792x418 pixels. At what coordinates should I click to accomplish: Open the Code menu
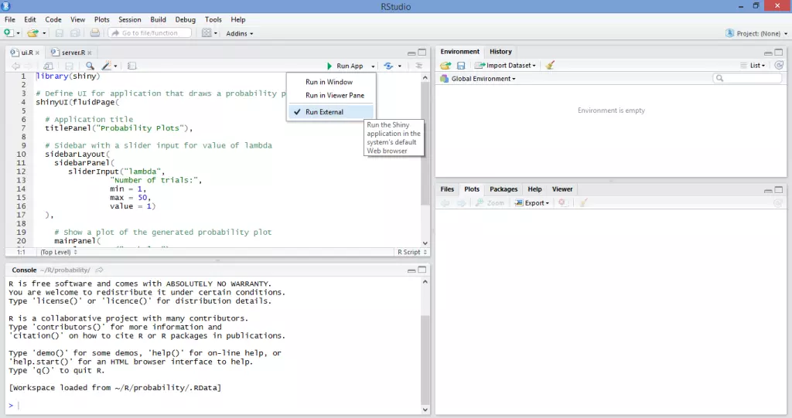(x=53, y=19)
